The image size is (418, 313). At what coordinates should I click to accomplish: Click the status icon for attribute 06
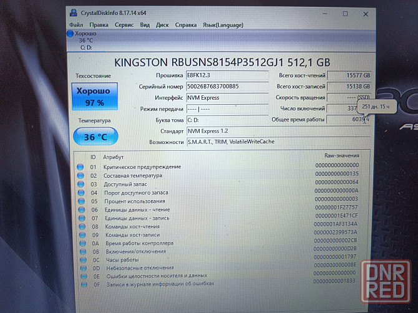pos(82,209)
